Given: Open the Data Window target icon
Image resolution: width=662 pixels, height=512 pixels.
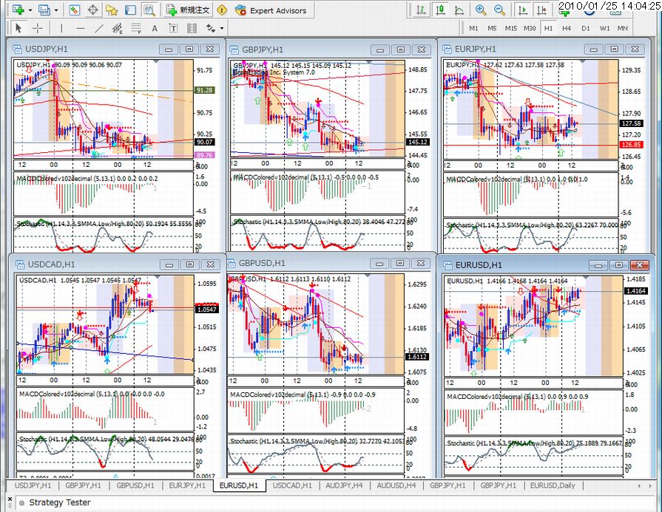Looking at the screenshot, I should point(93,10).
